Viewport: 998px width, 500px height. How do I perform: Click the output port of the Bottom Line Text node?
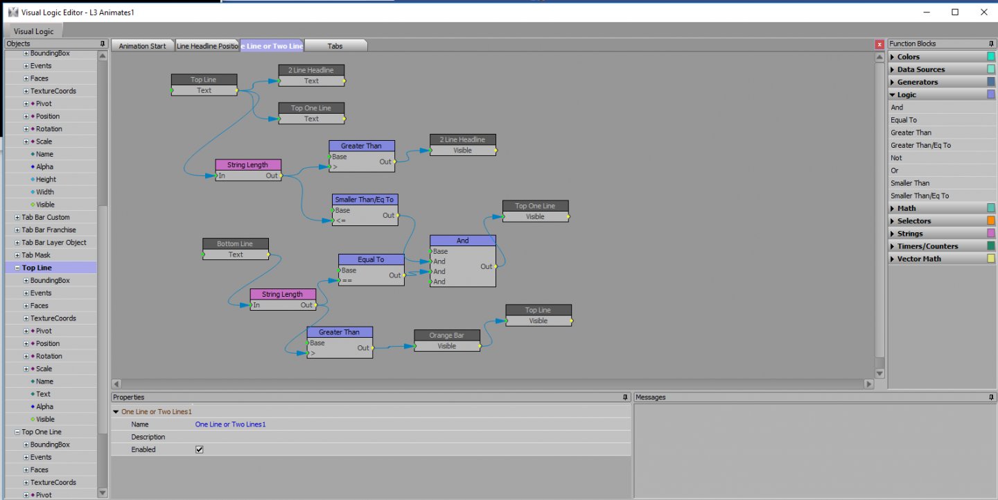pos(269,255)
